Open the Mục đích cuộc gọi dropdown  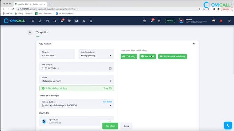[x=96, y=54]
